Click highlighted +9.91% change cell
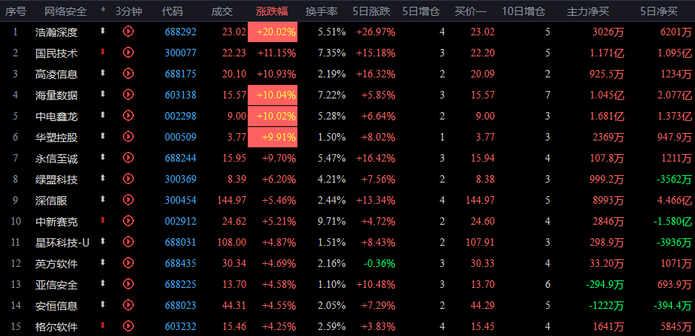This screenshot has width=695, height=336. 273,138
